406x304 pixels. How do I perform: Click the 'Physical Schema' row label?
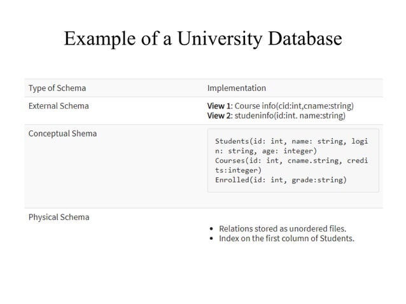pos(59,217)
